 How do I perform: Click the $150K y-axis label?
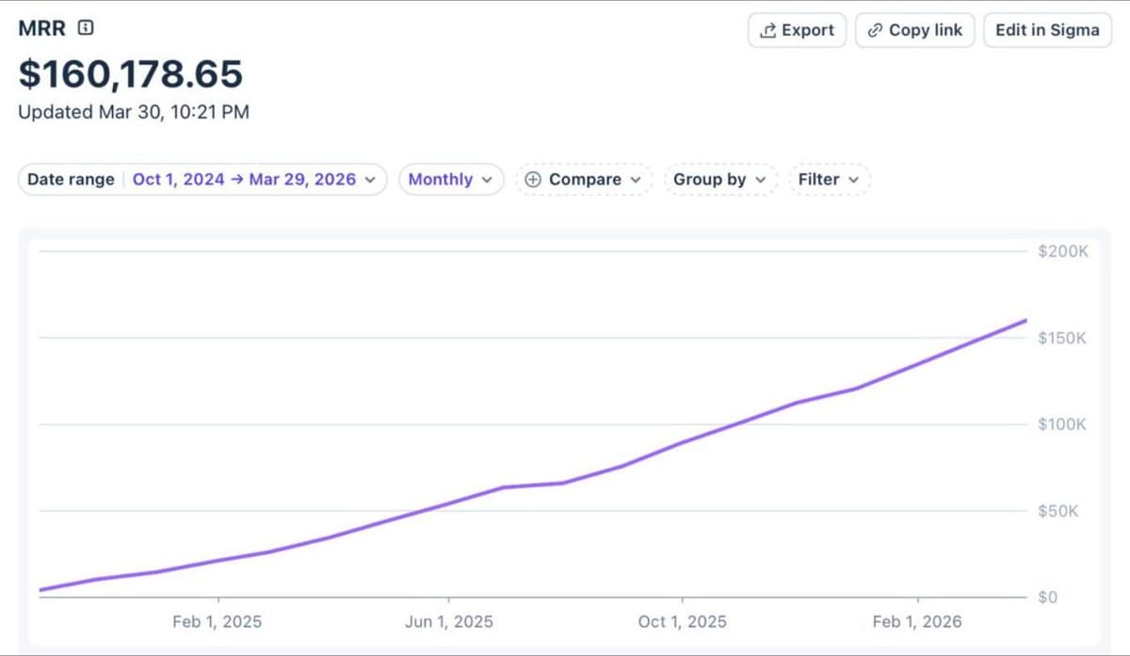pos(1062,338)
